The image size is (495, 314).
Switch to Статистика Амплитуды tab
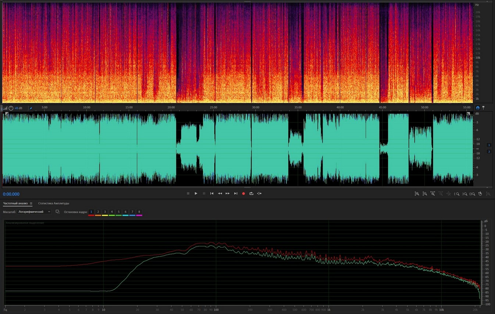pyautogui.click(x=54, y=203)
